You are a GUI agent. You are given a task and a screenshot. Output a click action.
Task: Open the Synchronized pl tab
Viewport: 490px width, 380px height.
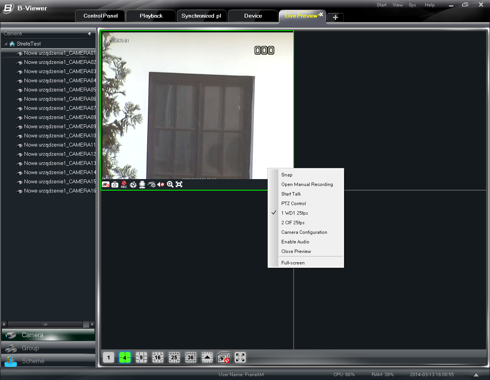pyautogui.click(x=201, y=16)
